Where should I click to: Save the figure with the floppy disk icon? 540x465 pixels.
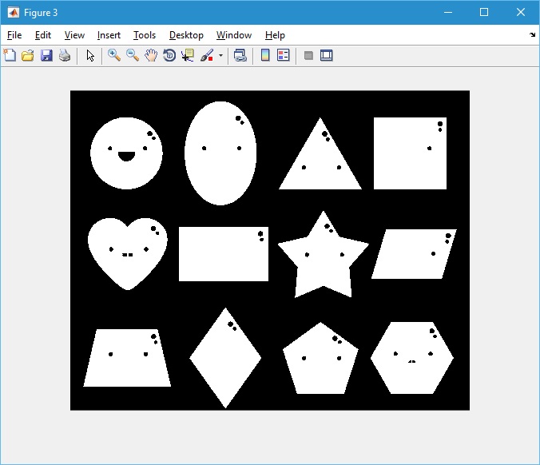point(46,55)
